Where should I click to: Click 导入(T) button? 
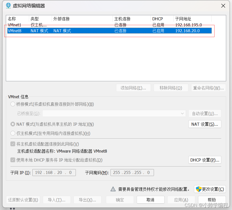pos(57,200)
